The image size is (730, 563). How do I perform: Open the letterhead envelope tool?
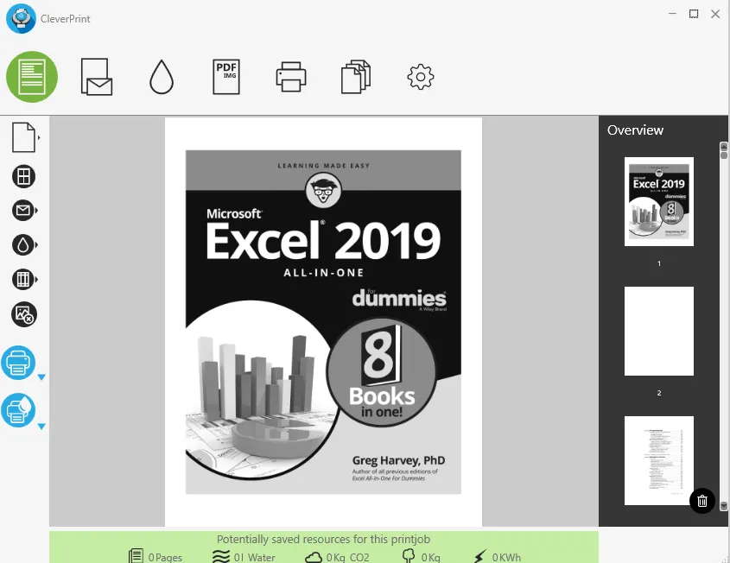point(96,77)
